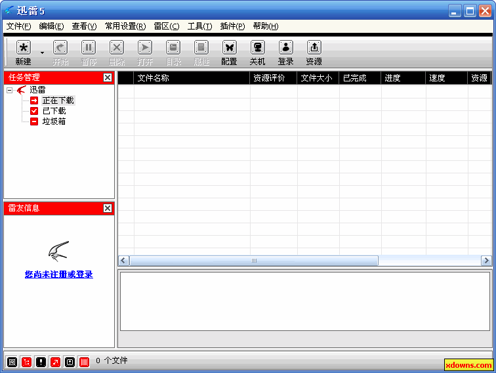Sort by 进度 column header

click(x=403, y=78)
